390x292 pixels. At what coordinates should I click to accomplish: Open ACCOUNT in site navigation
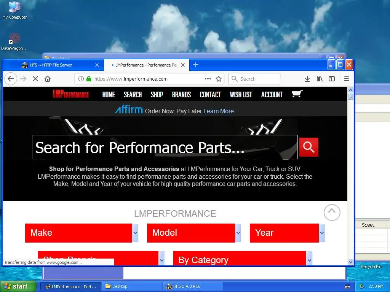272,95
